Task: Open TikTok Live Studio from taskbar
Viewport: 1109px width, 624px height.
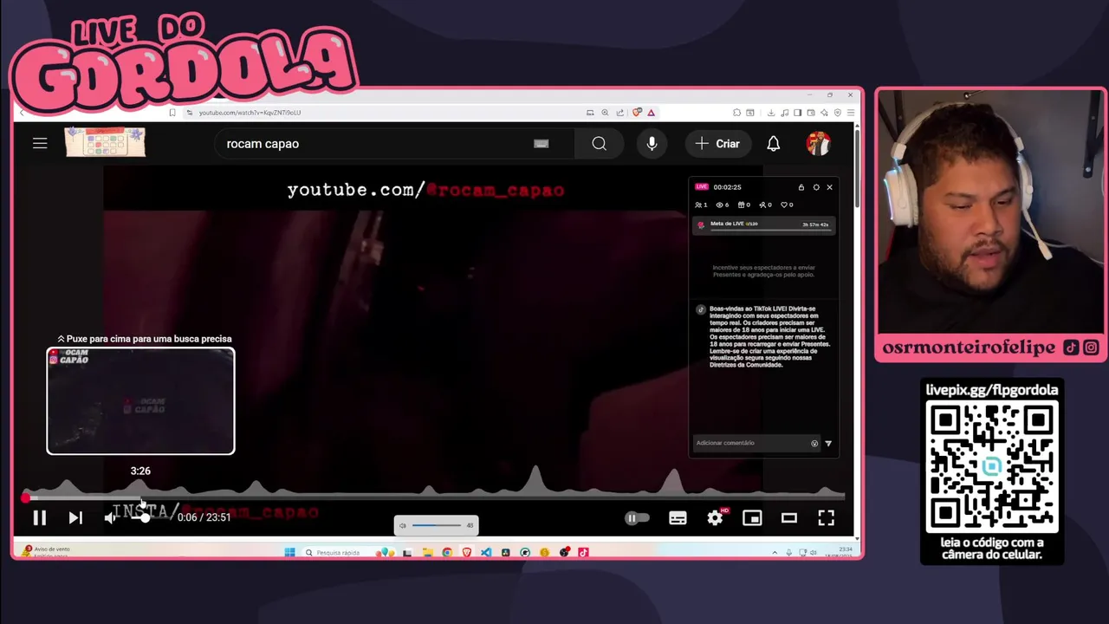Action: [x=583, y=552]
